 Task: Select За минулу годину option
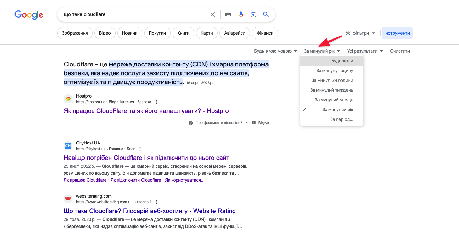point(332,71)
